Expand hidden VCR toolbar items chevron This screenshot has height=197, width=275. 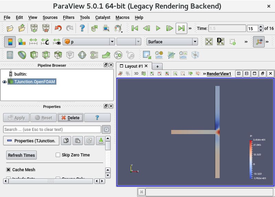point(190,28)
